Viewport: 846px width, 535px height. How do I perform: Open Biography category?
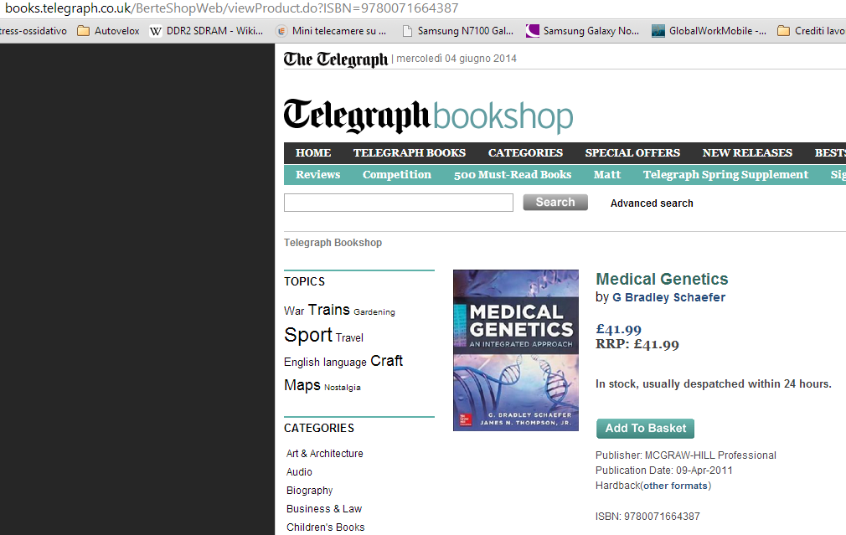pyautogui.click(x=310, y=491)
